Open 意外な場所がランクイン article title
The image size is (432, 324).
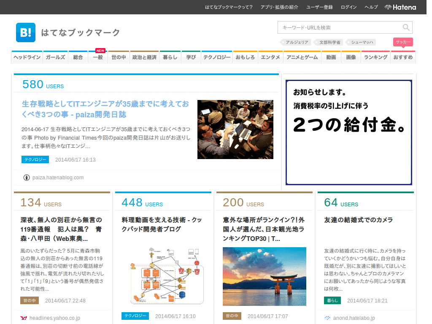point(264,229)
